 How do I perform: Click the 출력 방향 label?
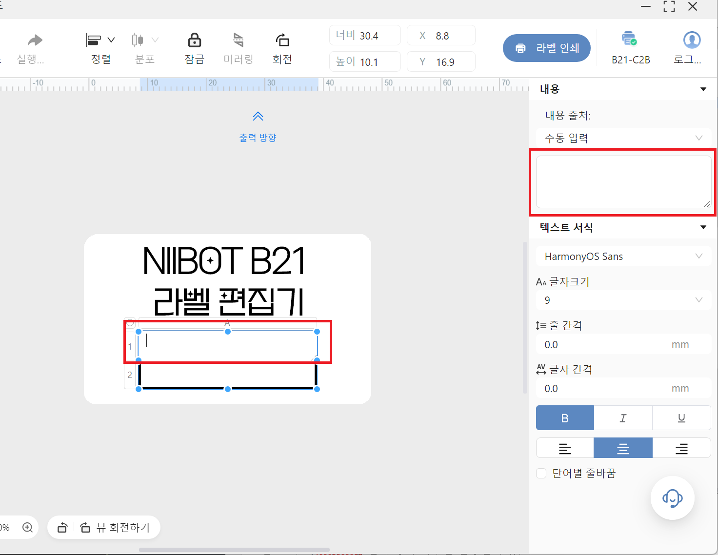click(258, 138)
